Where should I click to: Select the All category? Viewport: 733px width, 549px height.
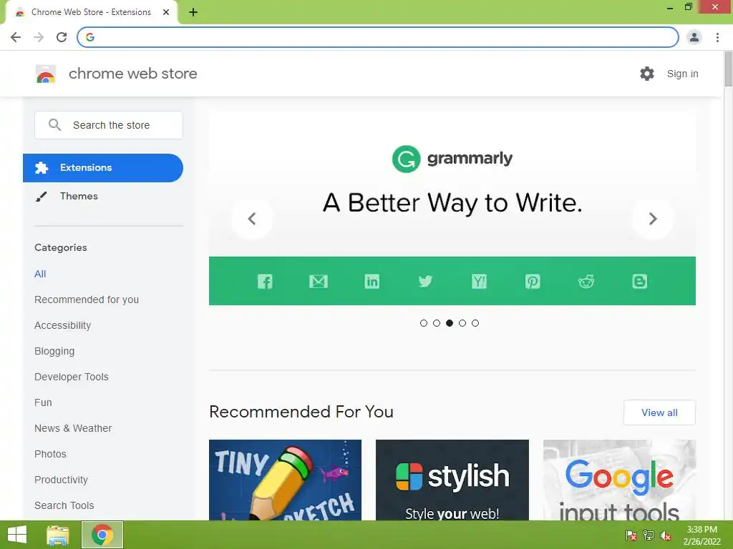tap(40, 274)
